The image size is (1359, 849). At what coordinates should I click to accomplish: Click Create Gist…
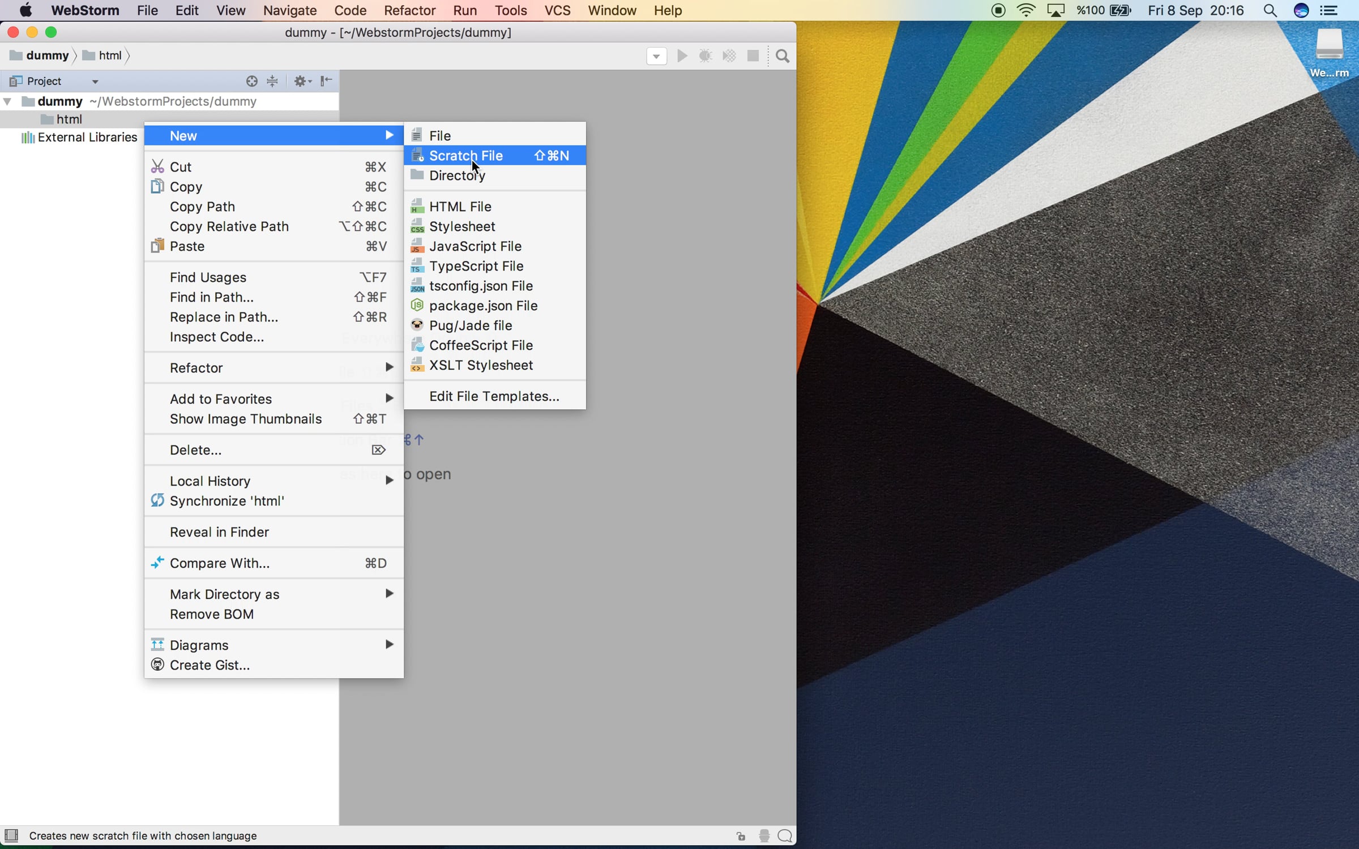point(274,665)
